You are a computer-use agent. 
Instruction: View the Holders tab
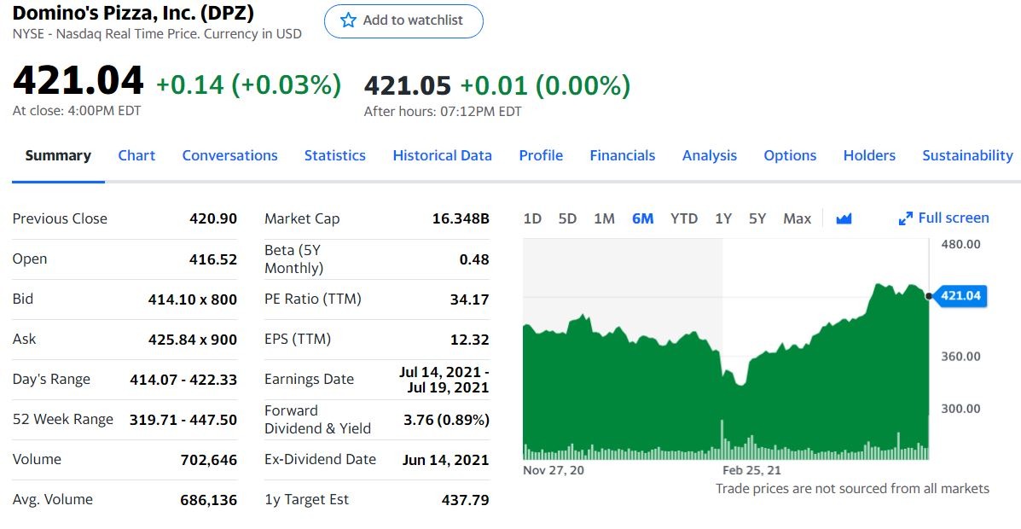tap(869, 155)
